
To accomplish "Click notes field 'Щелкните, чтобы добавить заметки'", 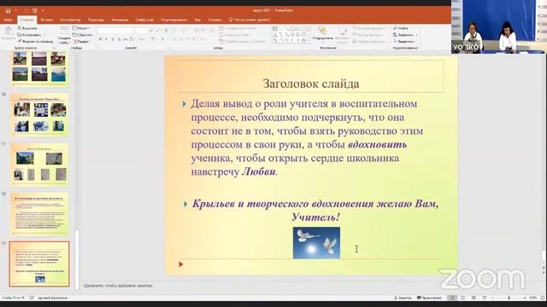I will [118, 286].
